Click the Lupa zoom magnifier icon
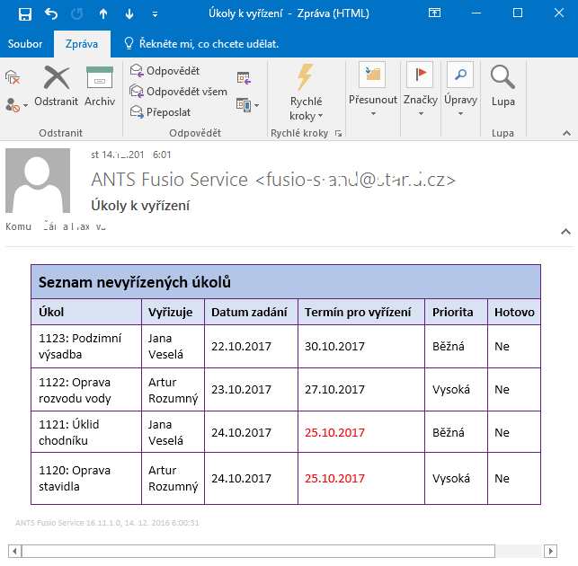 coord(502,77)
